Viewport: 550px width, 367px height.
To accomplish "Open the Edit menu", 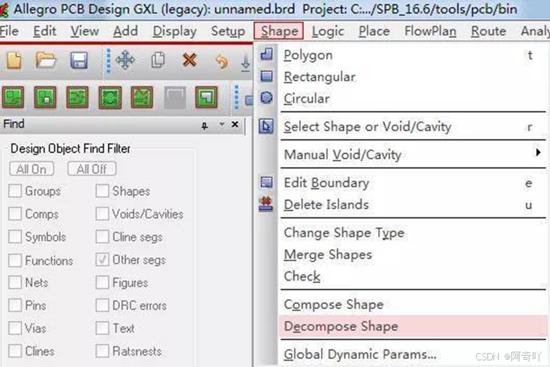I will (x=45, y=31).
